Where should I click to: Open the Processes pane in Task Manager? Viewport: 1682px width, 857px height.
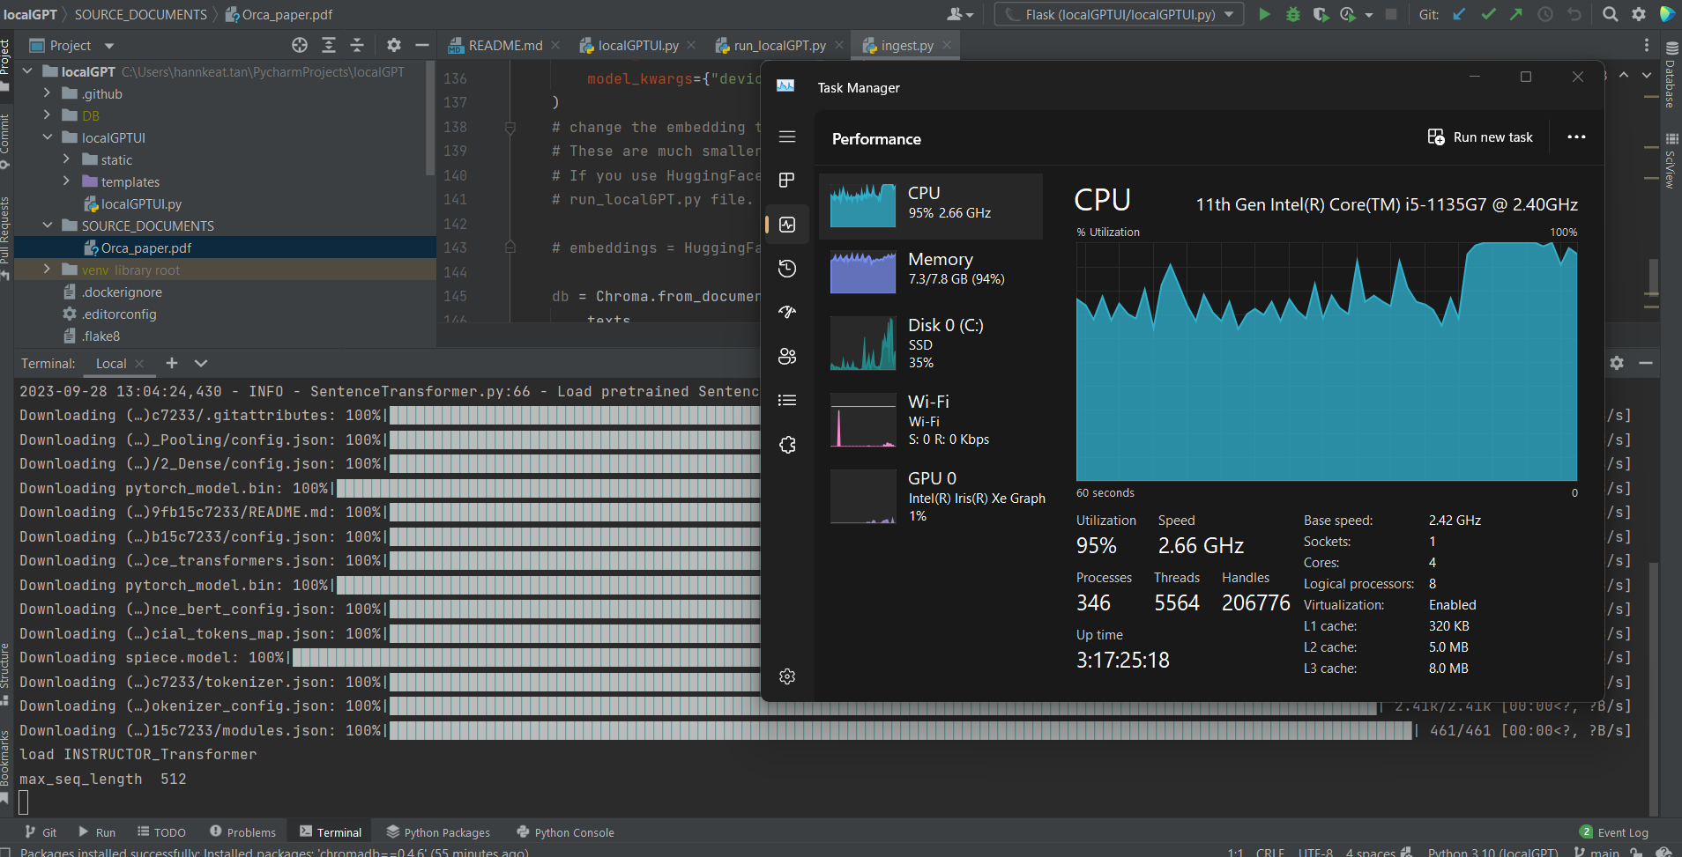pyautogui.click(x=786, y=181)
